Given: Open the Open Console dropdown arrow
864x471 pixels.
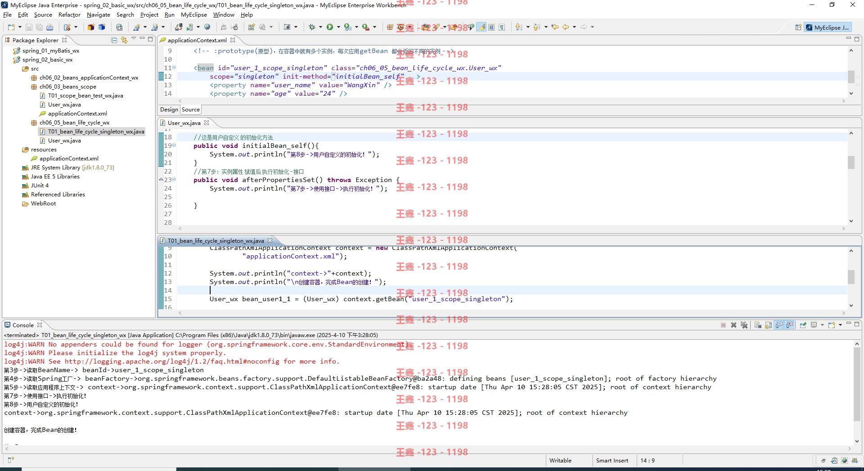Looking at the screenshot, I should point(840,325).
